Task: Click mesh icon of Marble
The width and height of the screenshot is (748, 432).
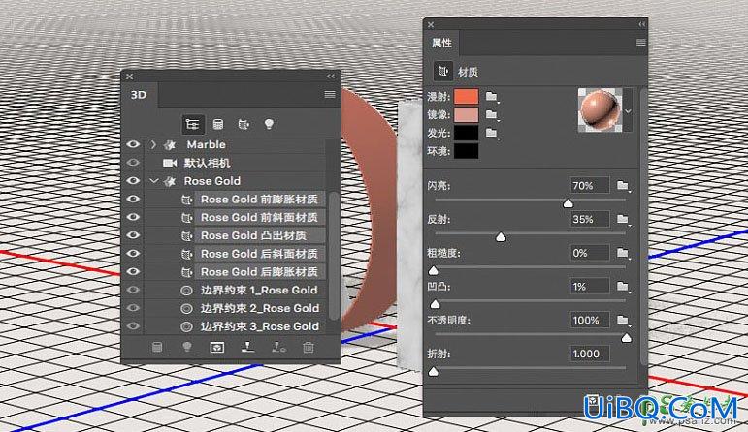Action: pos(169,144)
